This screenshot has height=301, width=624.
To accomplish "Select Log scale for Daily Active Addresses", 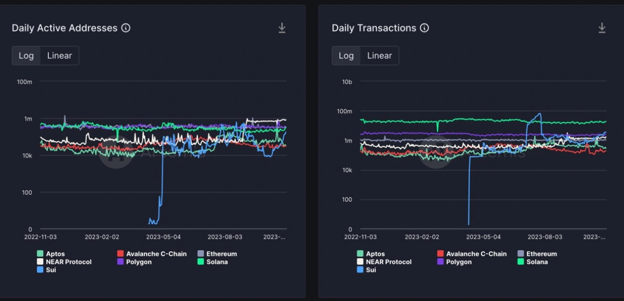I will [26, 56].
